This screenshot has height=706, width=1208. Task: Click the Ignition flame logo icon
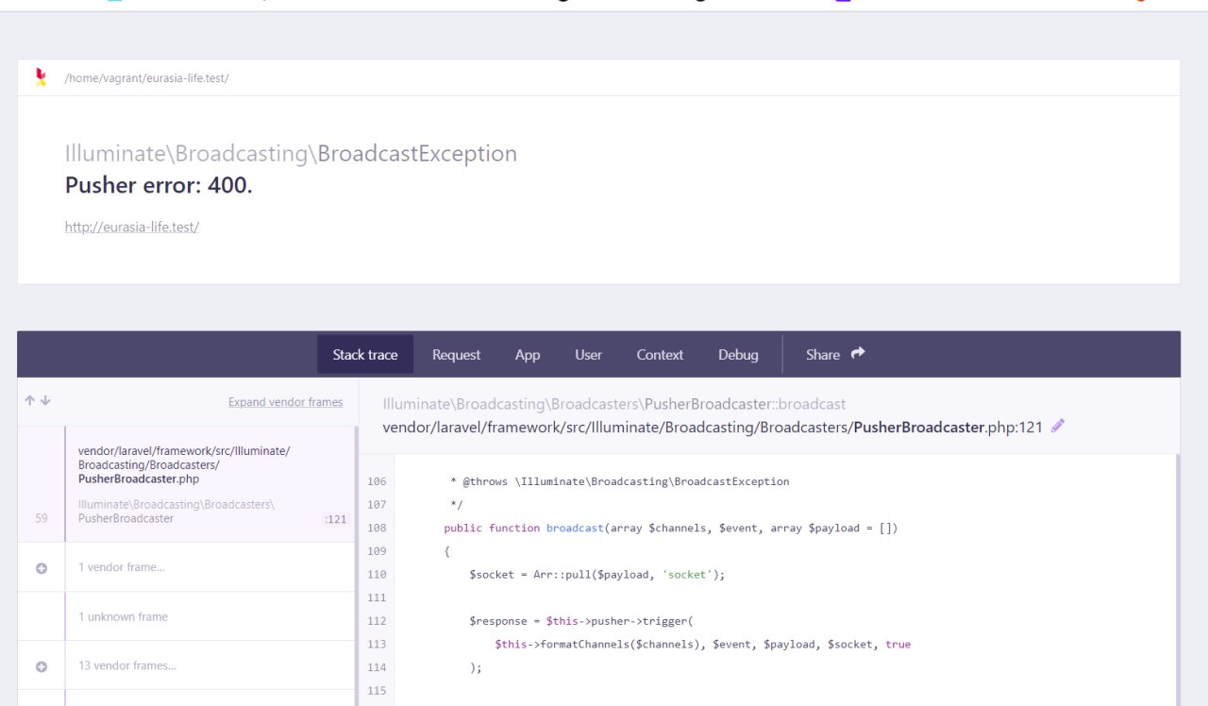click(x=41, y=77)
